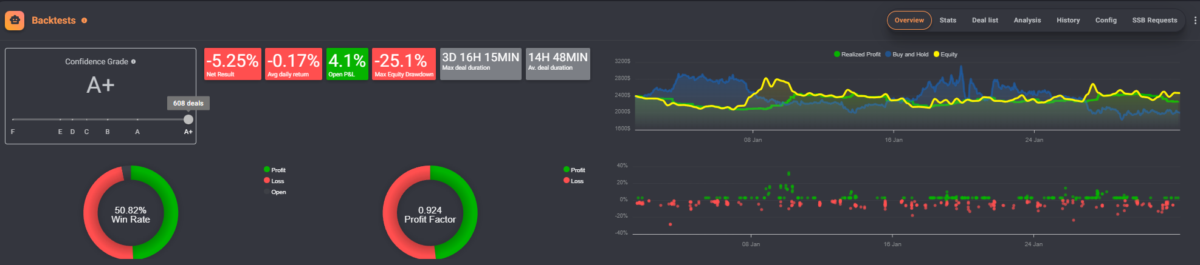Viewport: 1200px width, 265px height.
Task: Toggle the yellow Equity legend series
Action: (945, 55)
